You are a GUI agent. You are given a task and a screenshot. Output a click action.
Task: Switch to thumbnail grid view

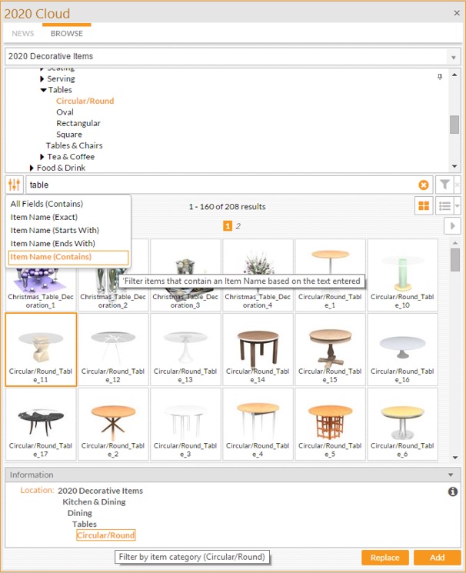tap(424, 206)
